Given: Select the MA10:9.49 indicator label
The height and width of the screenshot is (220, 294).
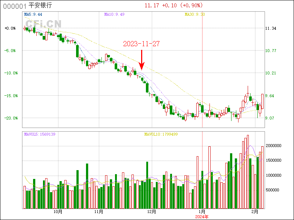Looking at the screenshot, I should pyautogui.click(x=114, y=14).
